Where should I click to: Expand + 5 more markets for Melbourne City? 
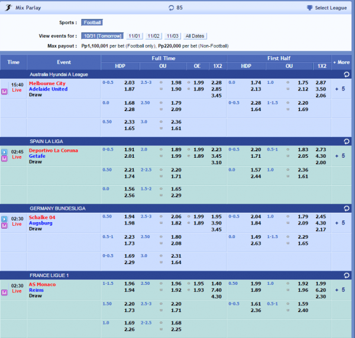340,89
